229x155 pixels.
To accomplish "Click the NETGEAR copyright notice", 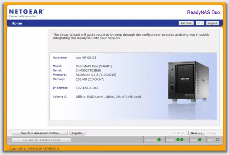I will [x=34, y=149].
